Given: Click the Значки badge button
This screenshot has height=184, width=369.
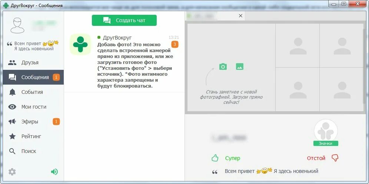Looking at the screenshot, I should pyautogui.click(x=326, y=143).
